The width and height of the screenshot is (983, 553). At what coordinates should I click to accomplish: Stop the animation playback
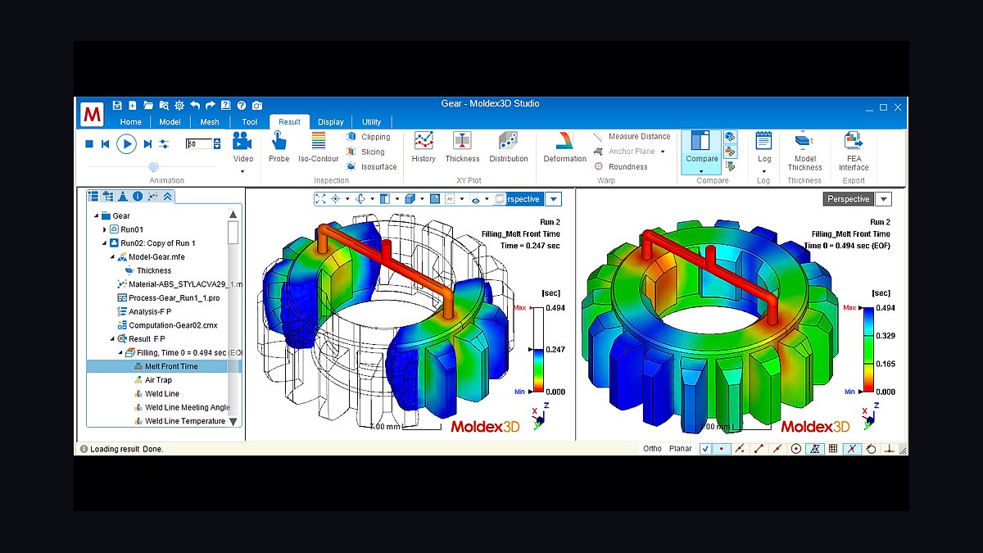(89, 144)
